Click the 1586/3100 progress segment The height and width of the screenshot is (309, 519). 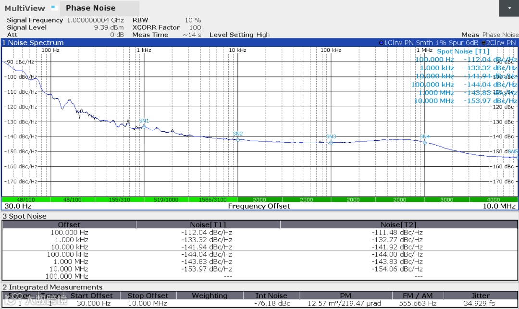pyautogui.click(x=213, y=199)
